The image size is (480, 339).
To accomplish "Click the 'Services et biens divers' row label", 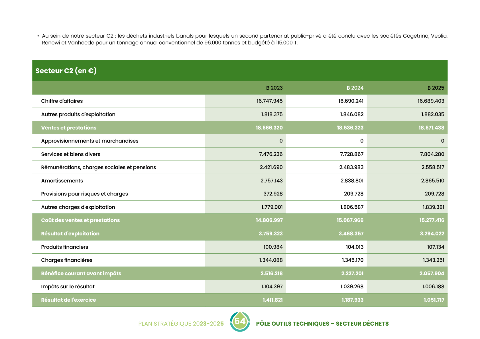I will coord(71,154).
